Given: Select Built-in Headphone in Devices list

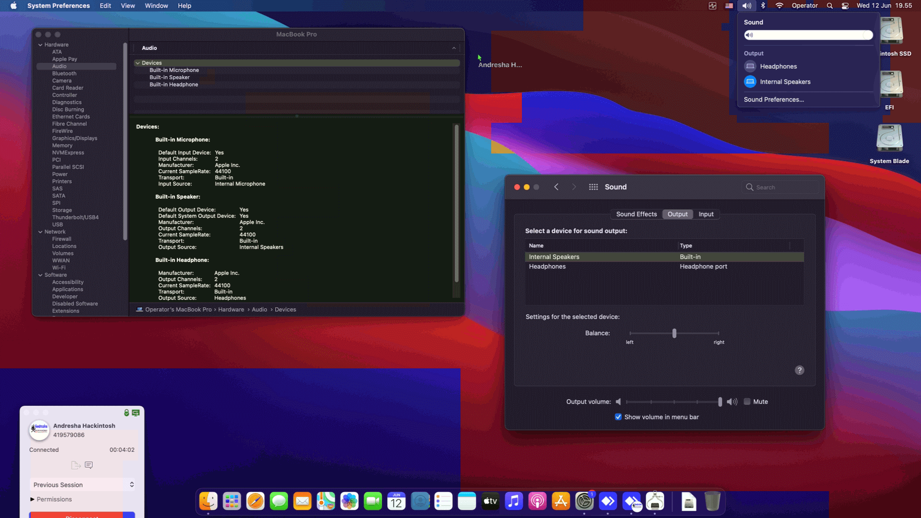Looking at the screenshot, I should click(174, 84).
